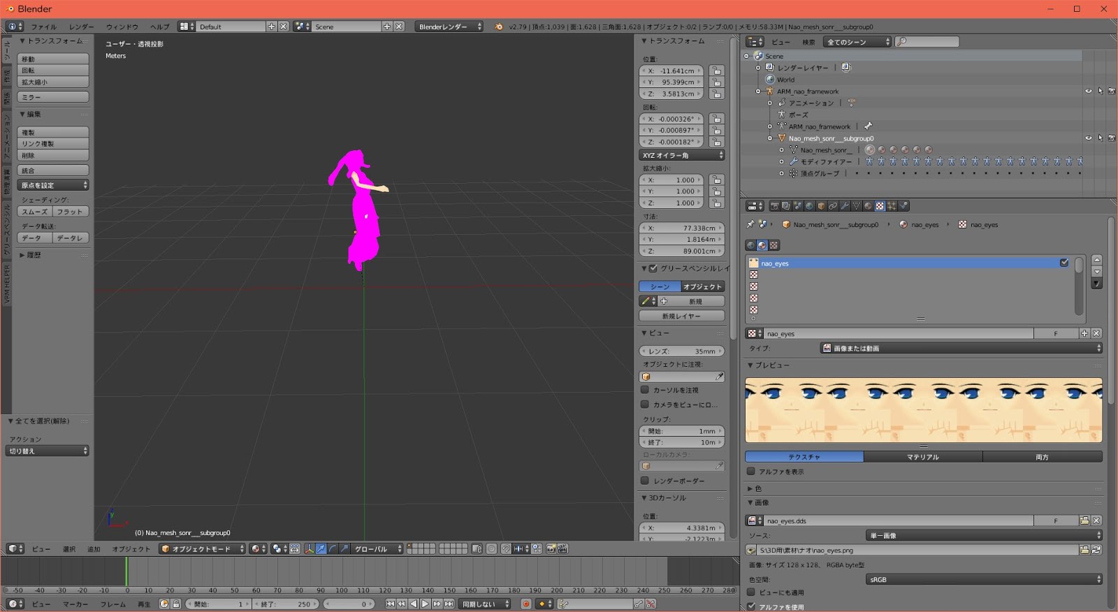Enable the カーソルを注視 checkbox
Screen dimensions: 1118x612
645,390
